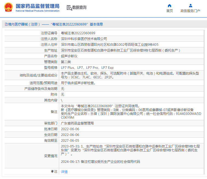Click the 数据查询 magnifier document icon
The width and height of the screenshot is (207, 179).
point(69,8)
